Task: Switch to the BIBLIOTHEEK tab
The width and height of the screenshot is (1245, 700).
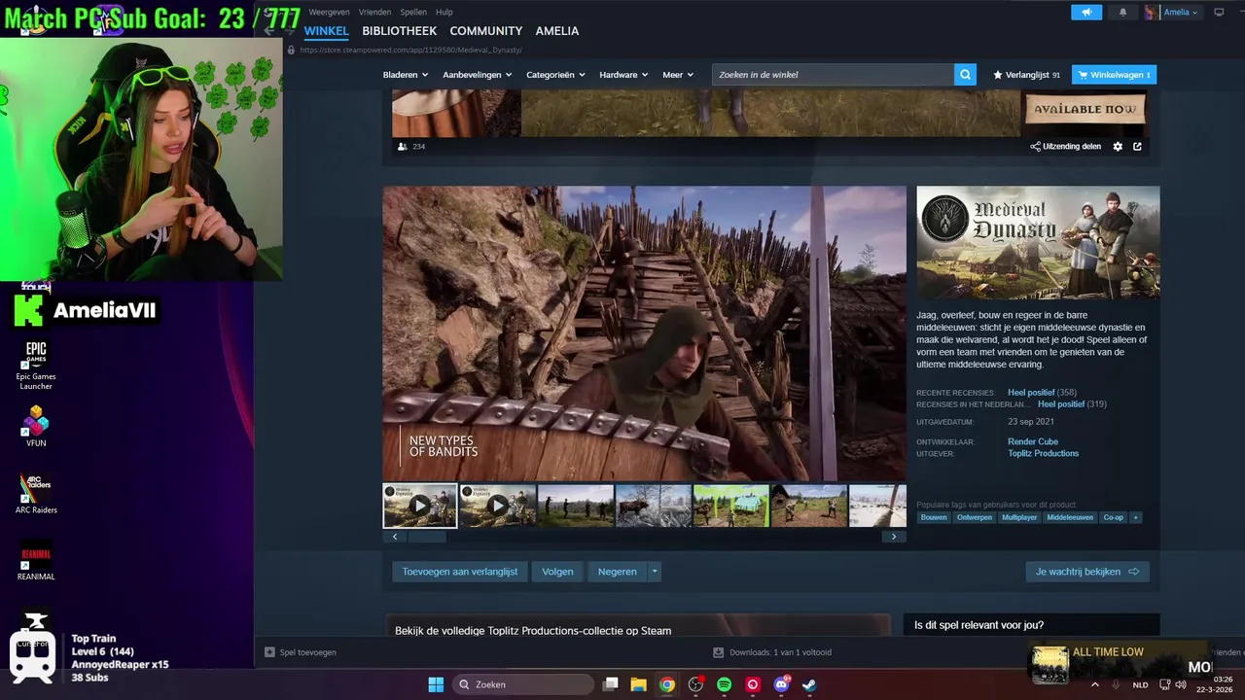Action: (x=400, y=31)
